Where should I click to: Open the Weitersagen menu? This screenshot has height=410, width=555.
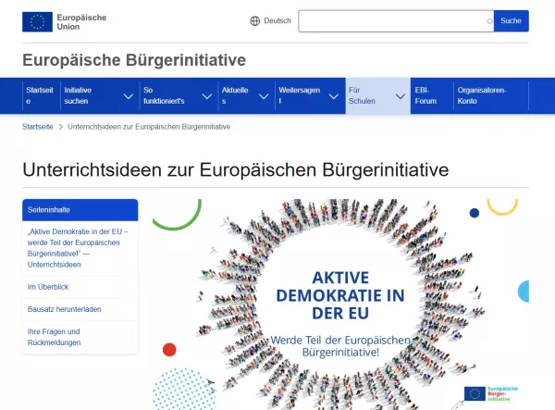coord(299,95)
